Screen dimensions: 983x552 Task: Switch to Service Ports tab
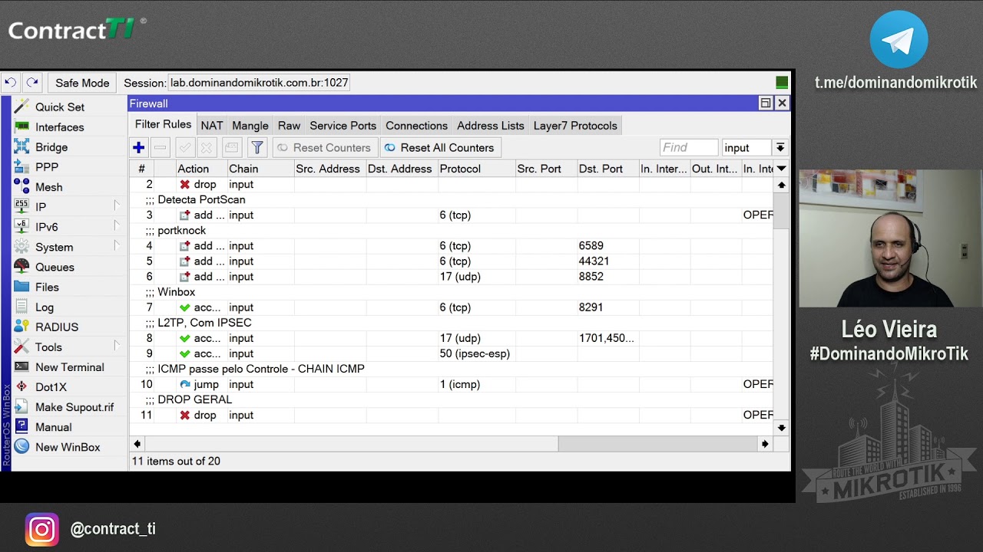tap(343, 126)
